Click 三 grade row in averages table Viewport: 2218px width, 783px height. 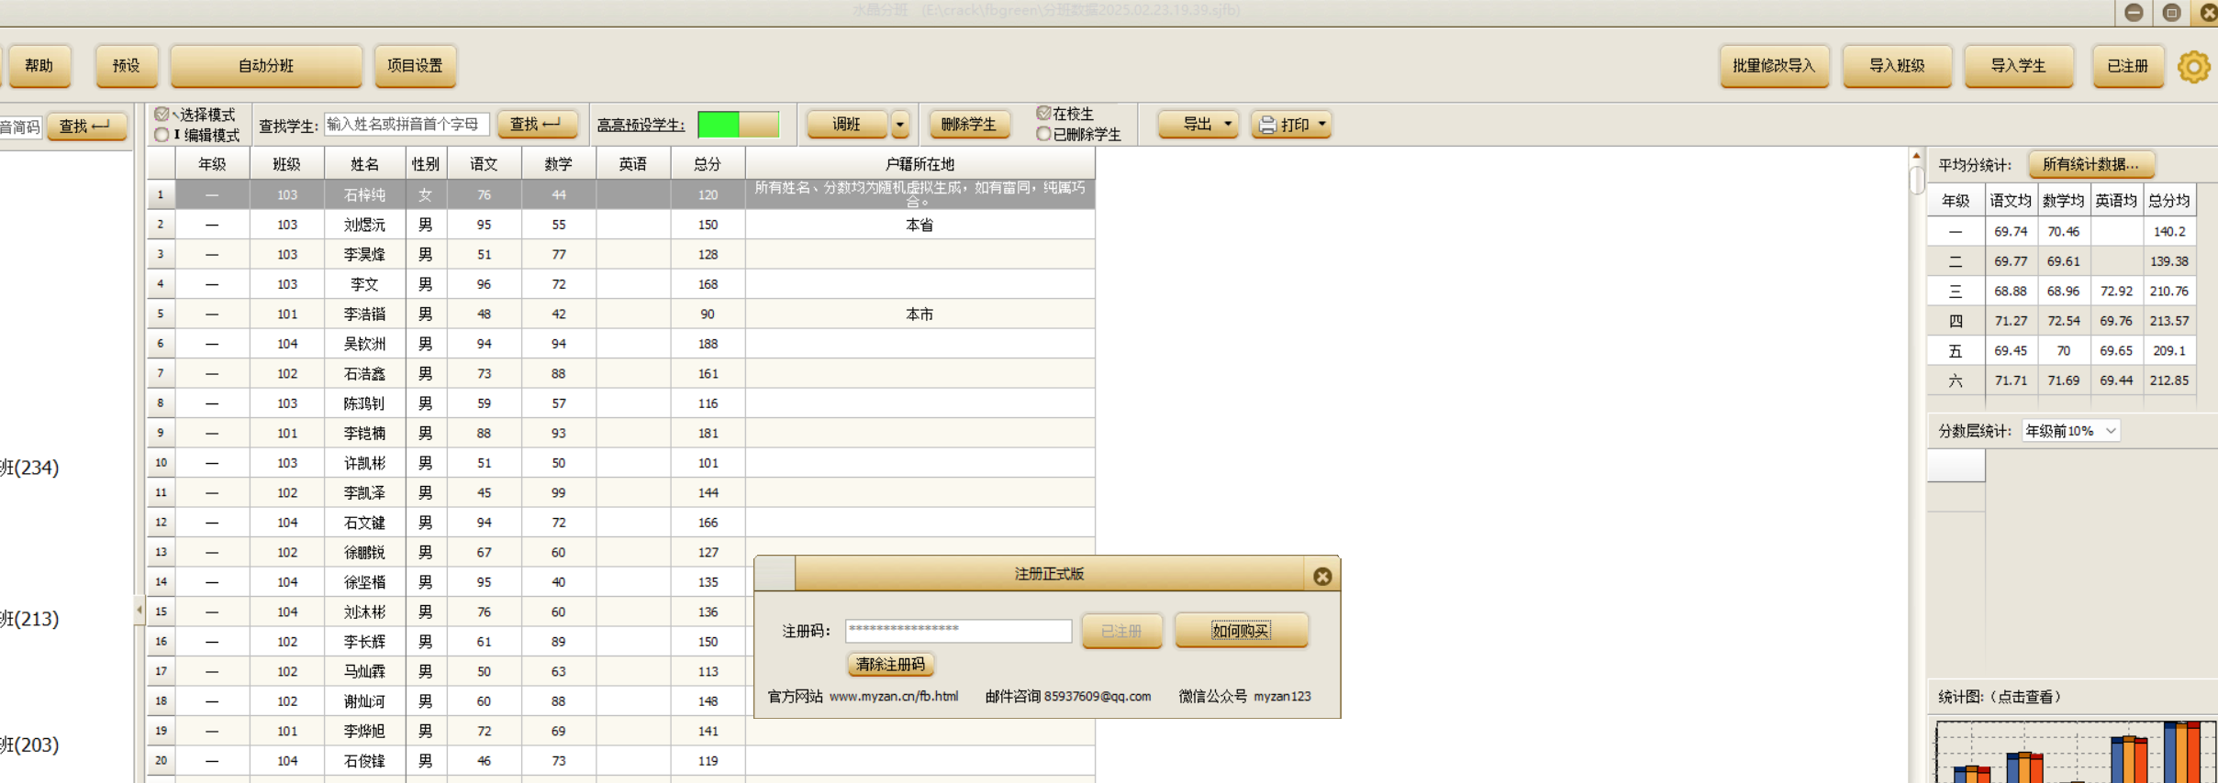2061,292
